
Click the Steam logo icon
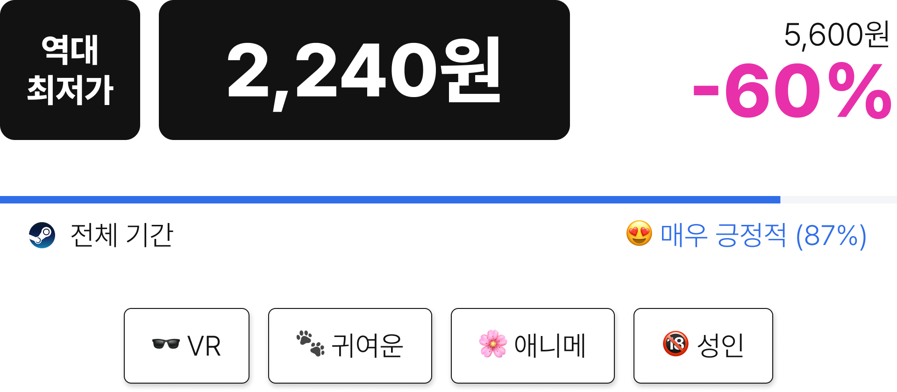click(x=42, y=235)
